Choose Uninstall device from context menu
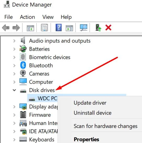 [x=92, y=113]
